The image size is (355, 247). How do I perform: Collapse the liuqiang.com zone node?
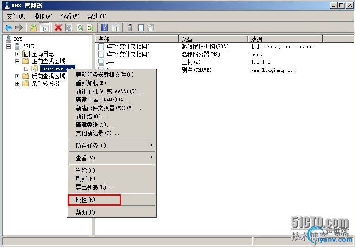pos(26,69)
